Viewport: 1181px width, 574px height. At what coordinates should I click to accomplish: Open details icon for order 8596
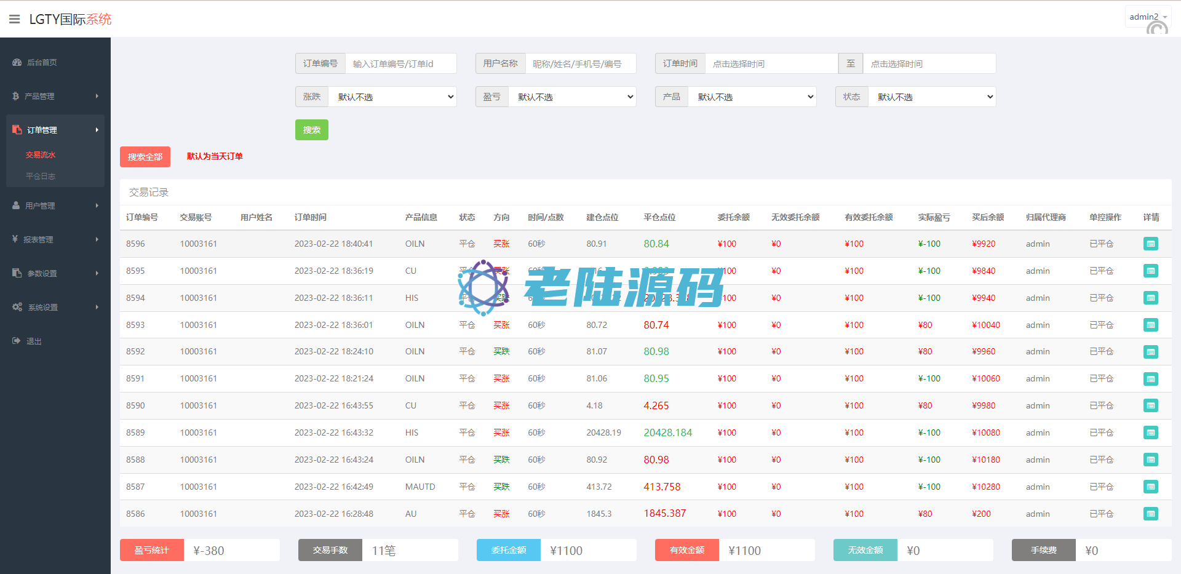tap(1150, 244)
